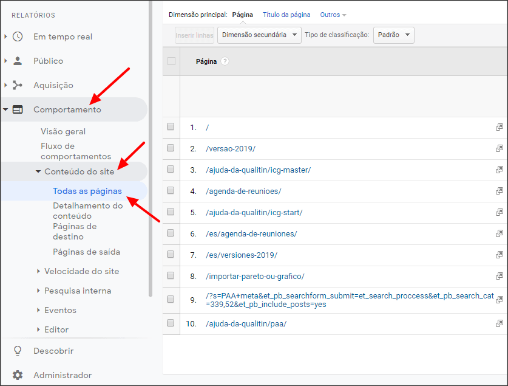Open Detalhamento do conteúdo report
Screen dimensions: 508x386
pos(88,211)
